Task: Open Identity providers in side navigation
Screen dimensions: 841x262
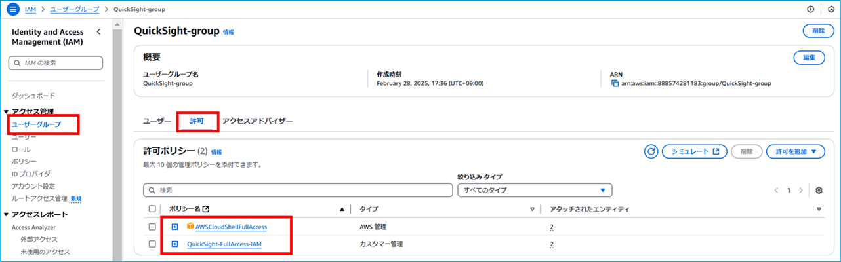Action: (x=31, y=174)
